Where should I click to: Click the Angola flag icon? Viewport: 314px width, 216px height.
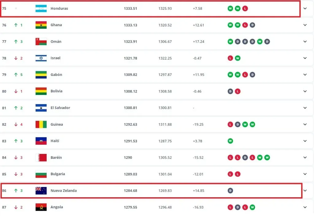[x=41, y=207]
